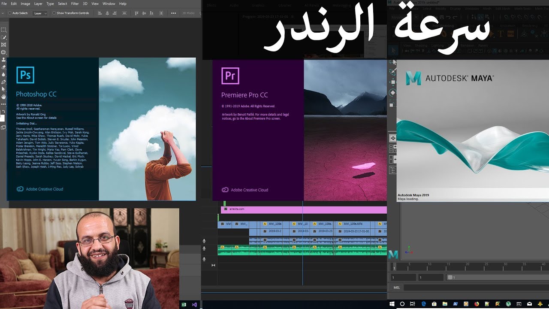This screenshot has width=549, height=309.
Task: Open Maya viewport Renderer menu
Action: tap(468, 45)
